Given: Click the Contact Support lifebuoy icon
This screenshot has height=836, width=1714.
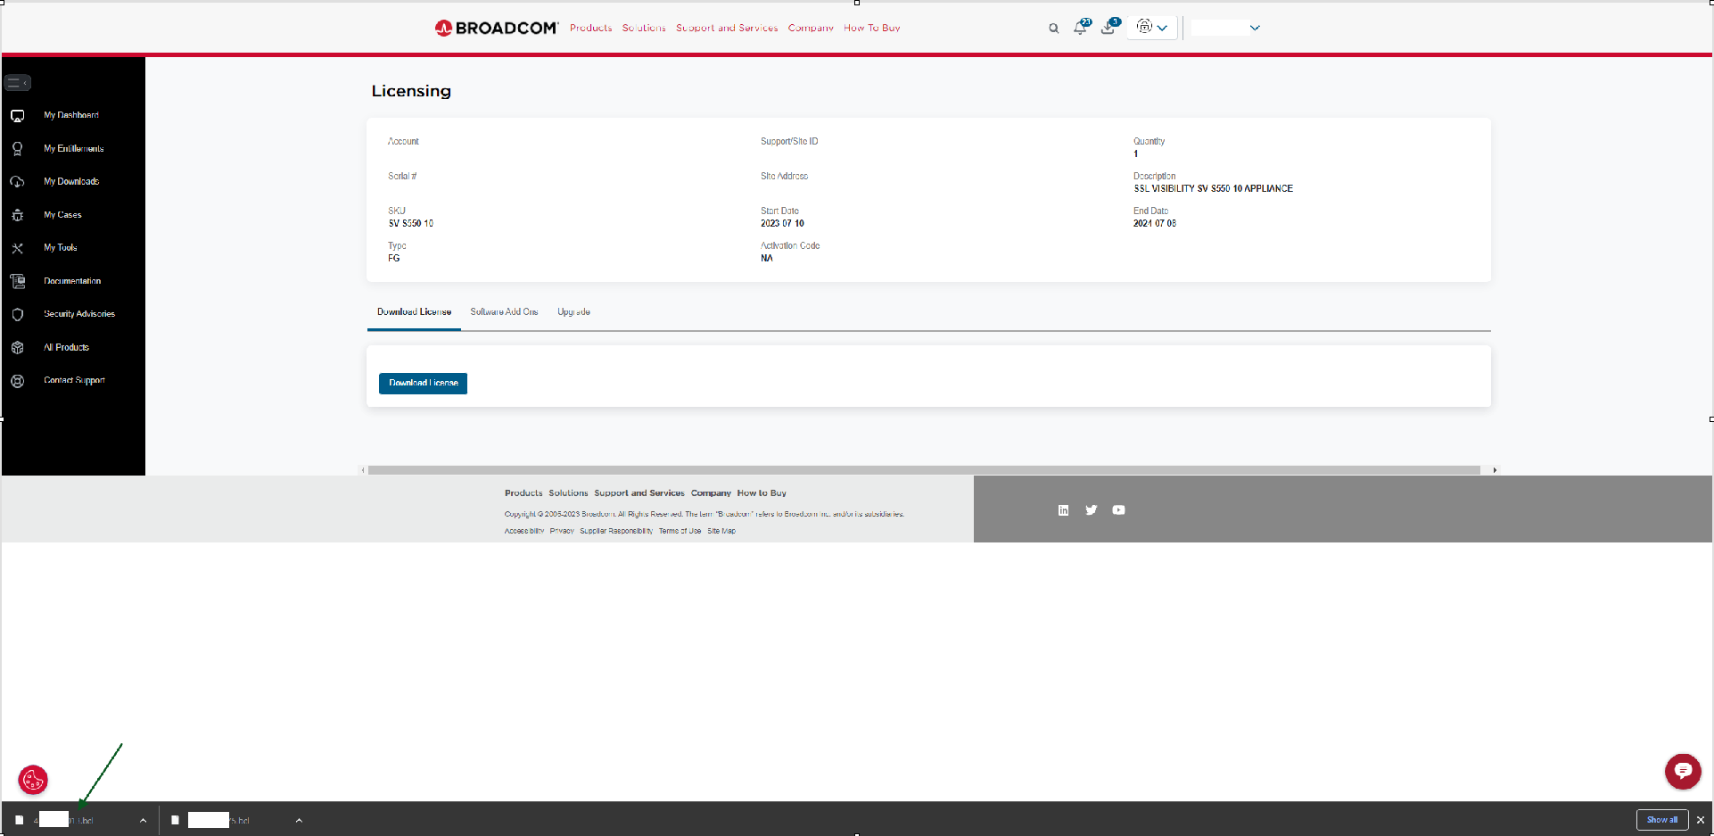Looking at the screenshot, I should click(x=18, y=381).
